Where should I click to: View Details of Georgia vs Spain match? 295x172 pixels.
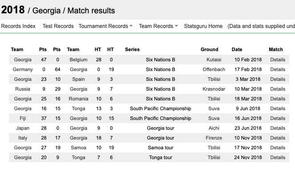(x=278, y=79)
